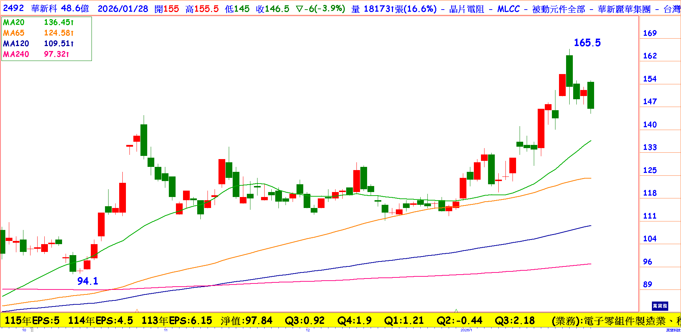The width and height of the screenshot is (681, 332).
Task: Click the 115年EPS:5 figure in yellow bar
Action: click(x=32, y=321)
